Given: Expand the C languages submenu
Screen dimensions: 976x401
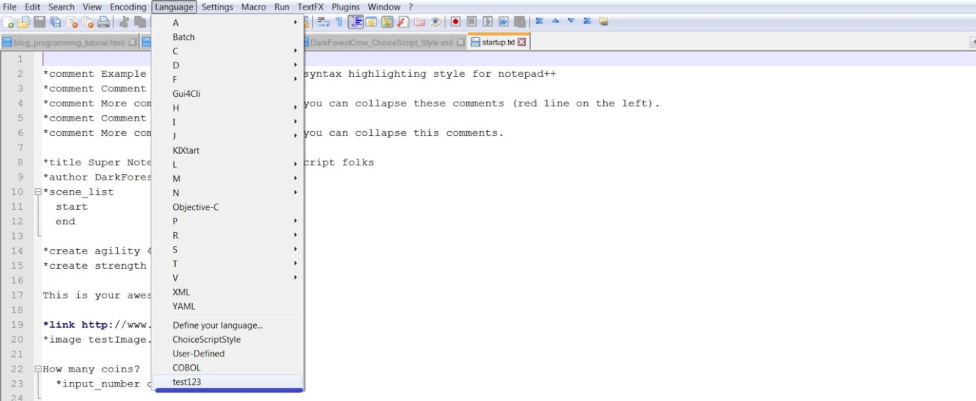Looking at the screenshot, I should tap(228, 51).
